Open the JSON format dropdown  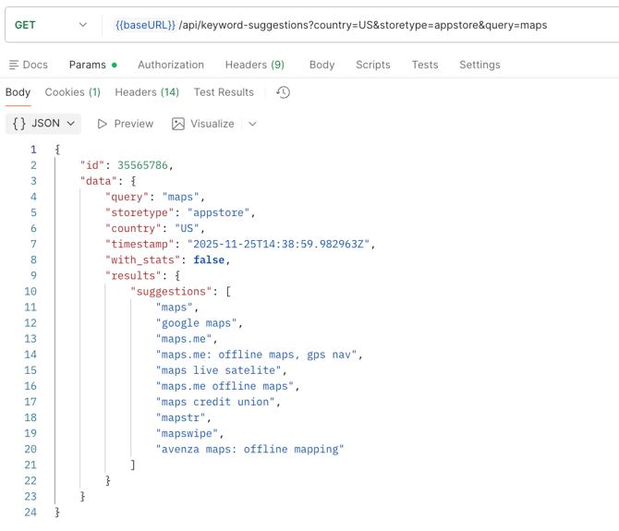click(x=43, y=124)
